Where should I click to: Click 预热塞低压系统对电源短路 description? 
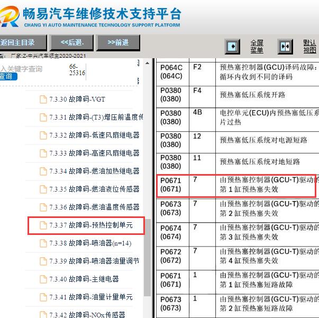coord(263,140)
